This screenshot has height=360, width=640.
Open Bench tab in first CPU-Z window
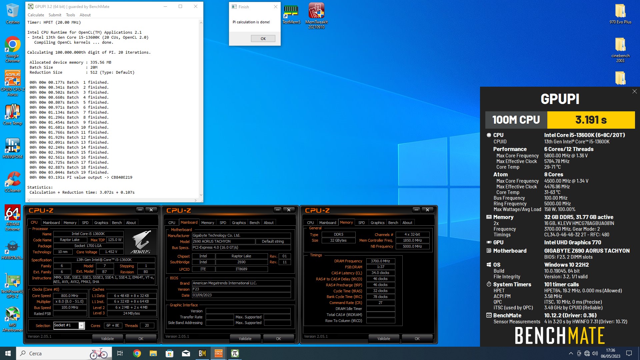click(x=117, y=223)
